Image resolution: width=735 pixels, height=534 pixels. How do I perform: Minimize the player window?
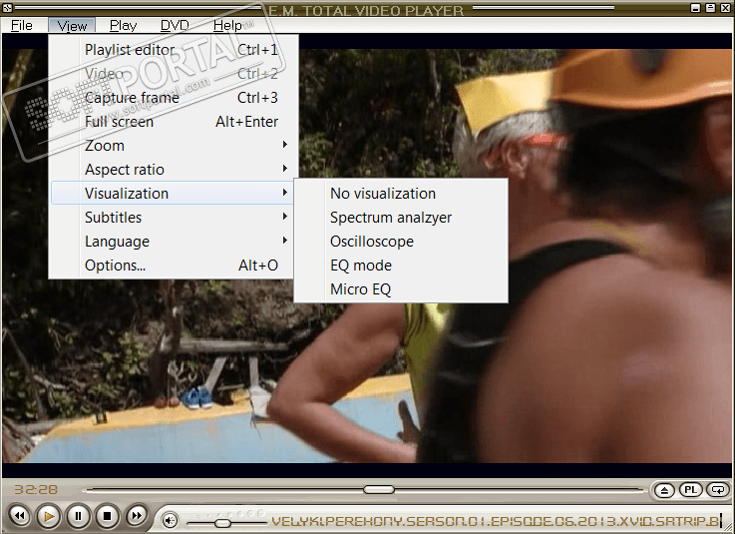point(696,8)
